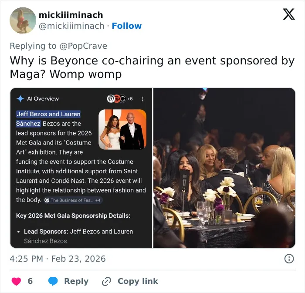Copy link to this tweet
Image resolution: width=305 pixels, height=293 pixels.
[x=138, y=281]
